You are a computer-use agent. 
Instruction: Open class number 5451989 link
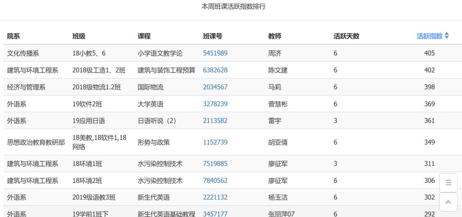click(215, 53)
